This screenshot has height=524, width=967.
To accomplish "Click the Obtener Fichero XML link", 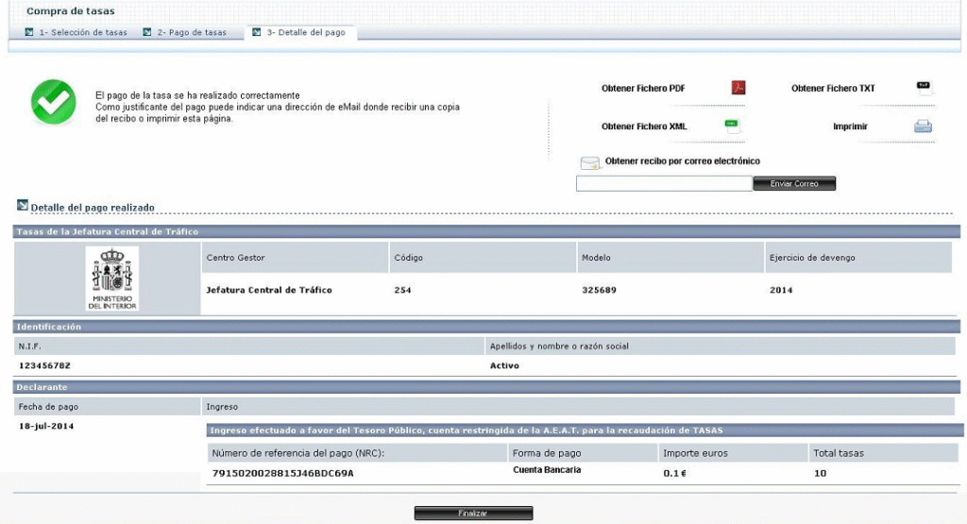I will [644, 127].
